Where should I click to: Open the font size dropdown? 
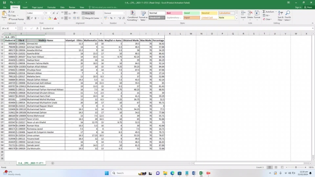coord(50,13)
